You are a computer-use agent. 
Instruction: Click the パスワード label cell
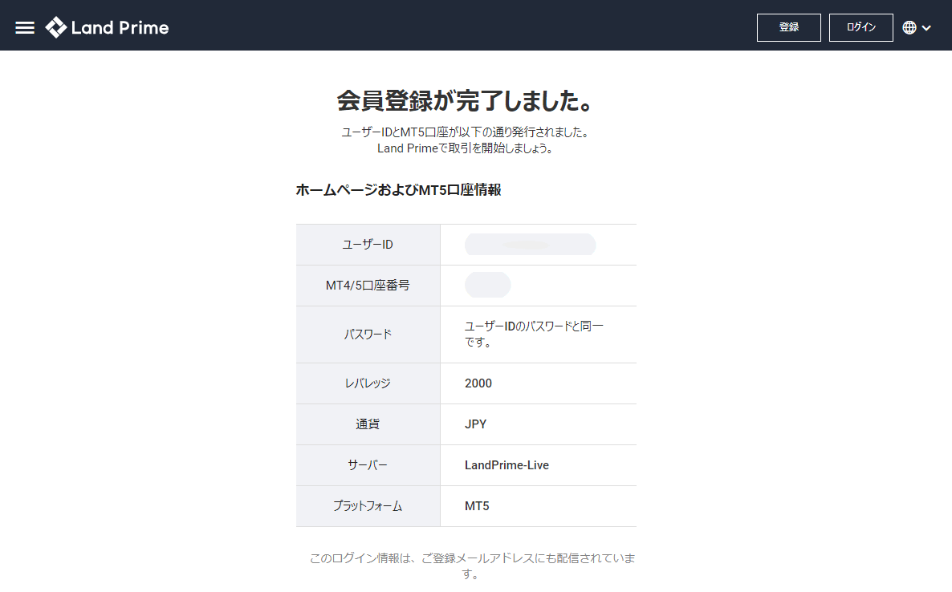(368, 335)
